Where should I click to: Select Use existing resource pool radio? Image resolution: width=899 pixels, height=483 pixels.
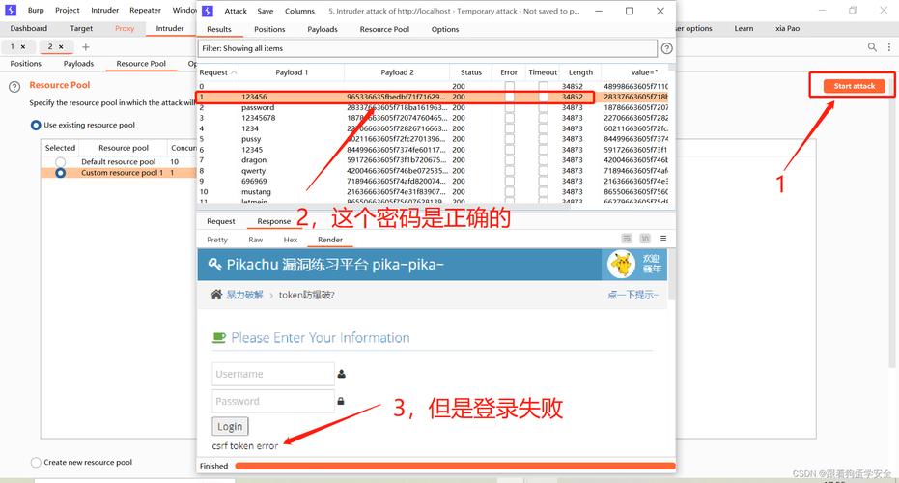(x=36, y=125)
